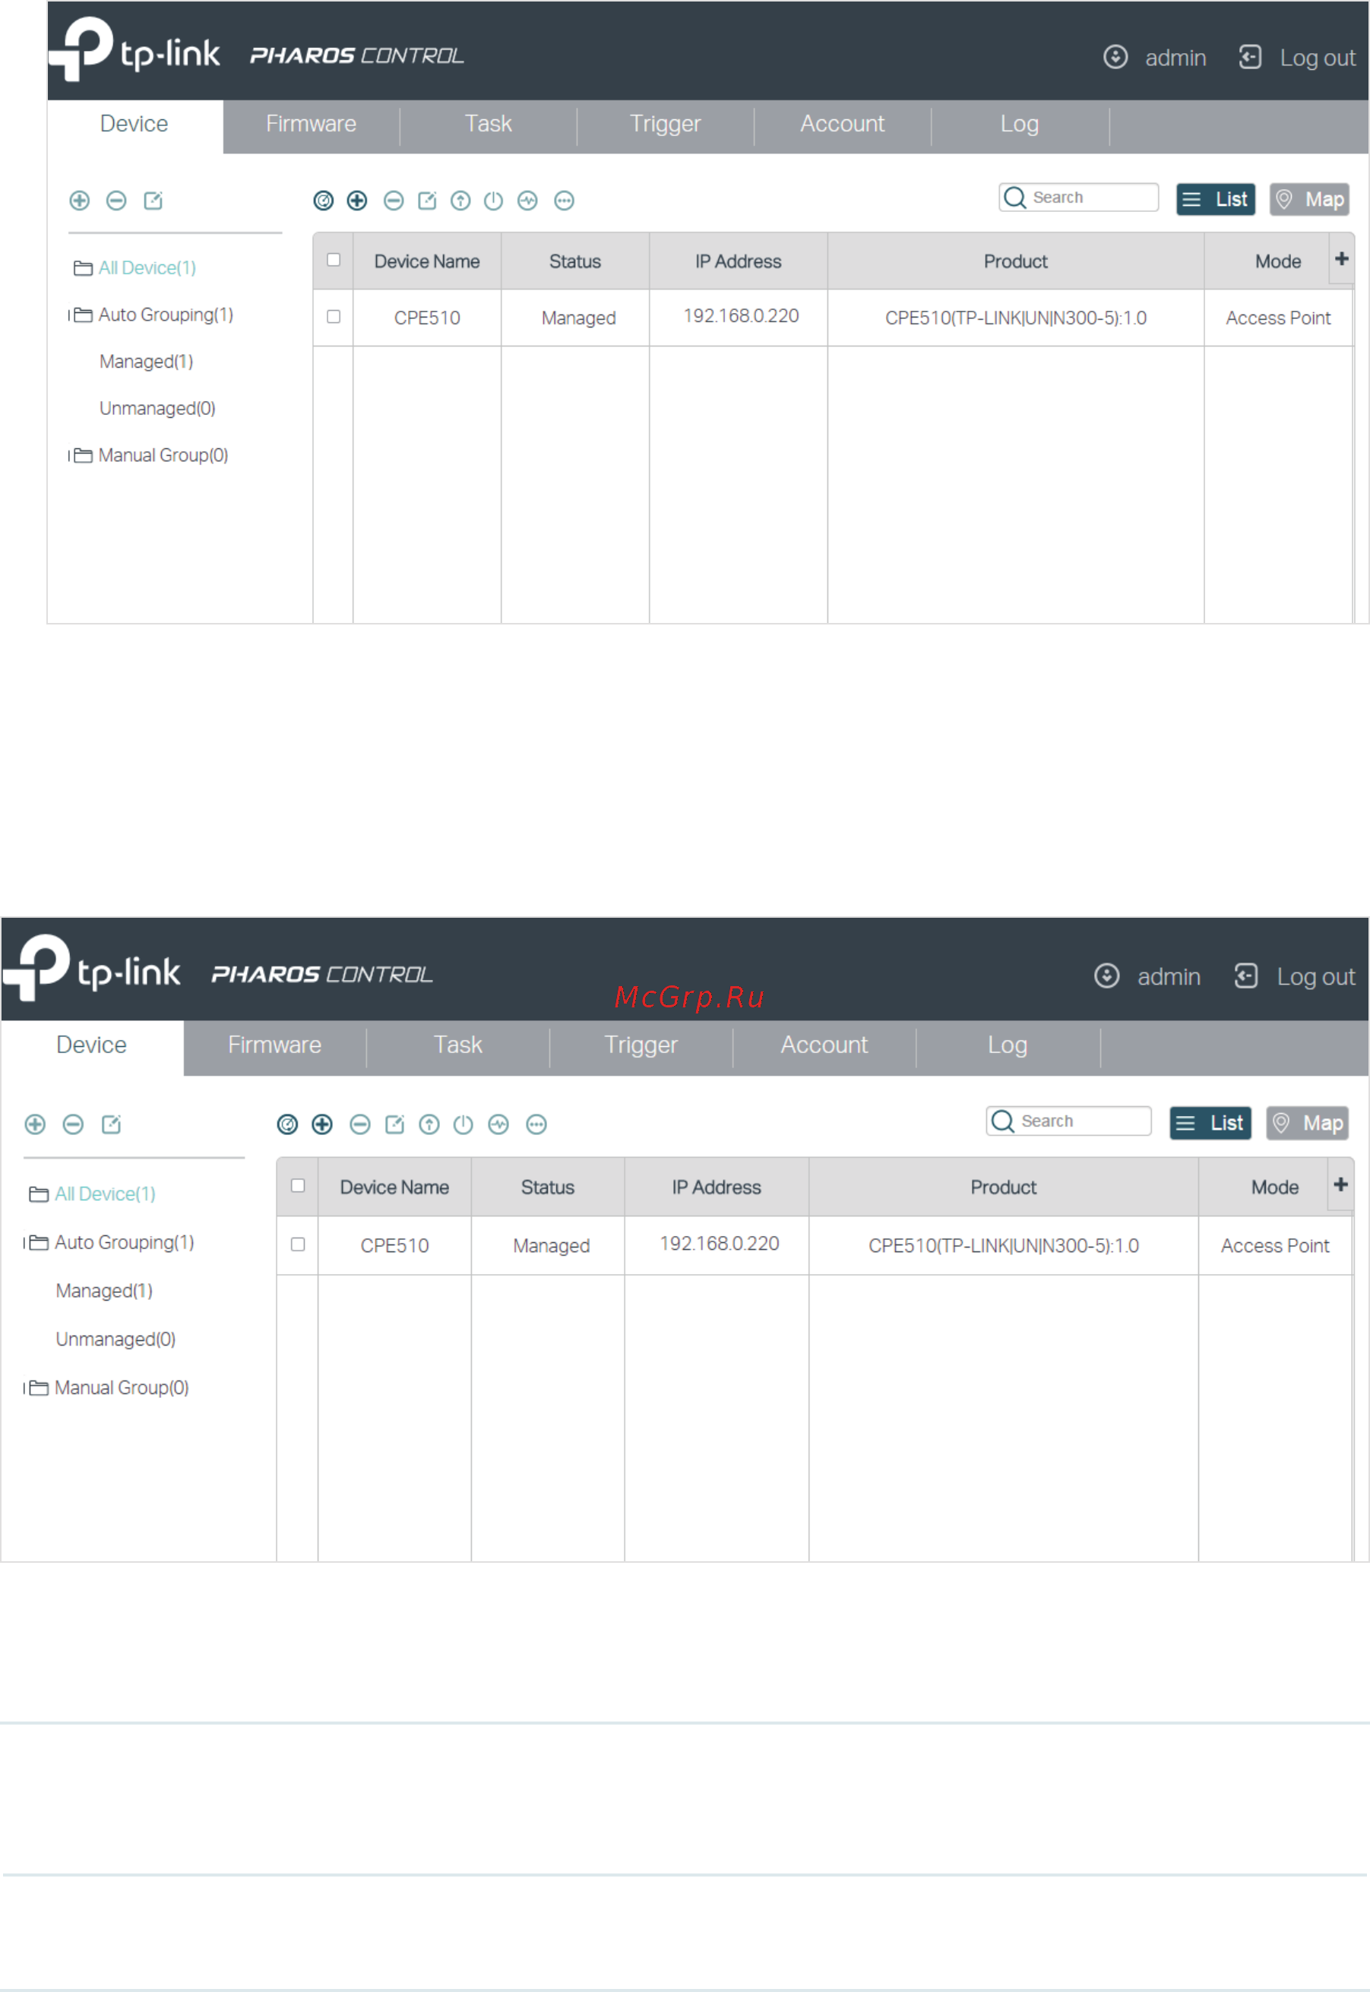
Task: Click IP 192.168.0.220 cell in upper window
Action: click(739, 318)
